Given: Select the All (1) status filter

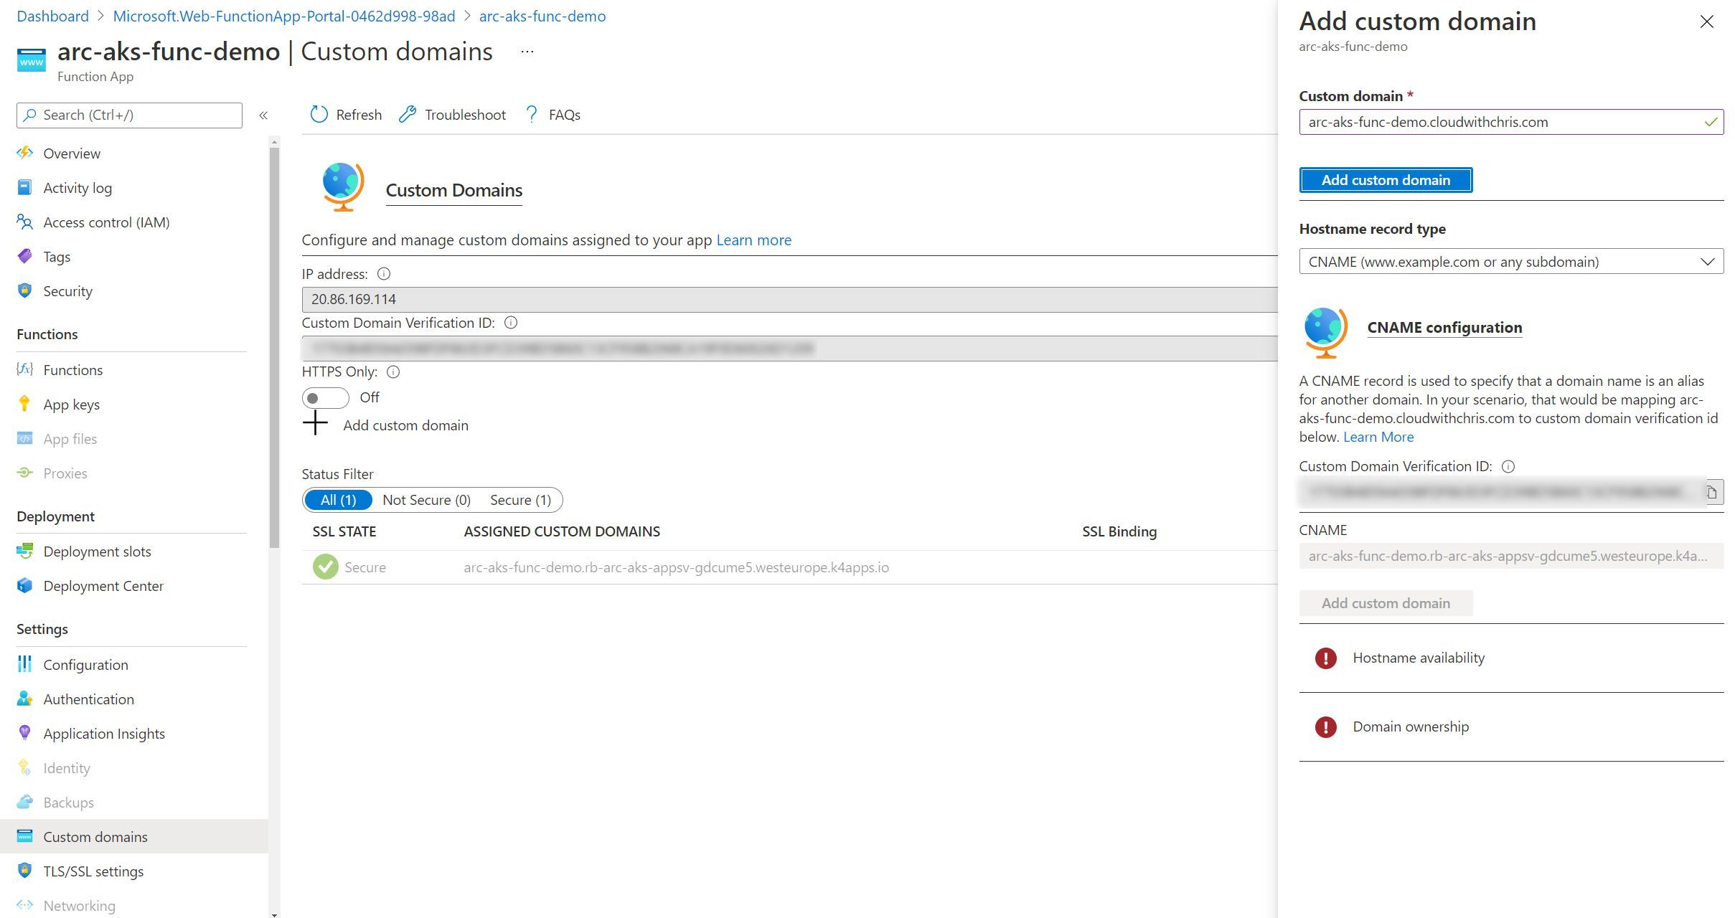Looking at the screenshot, I should (338, 500).
